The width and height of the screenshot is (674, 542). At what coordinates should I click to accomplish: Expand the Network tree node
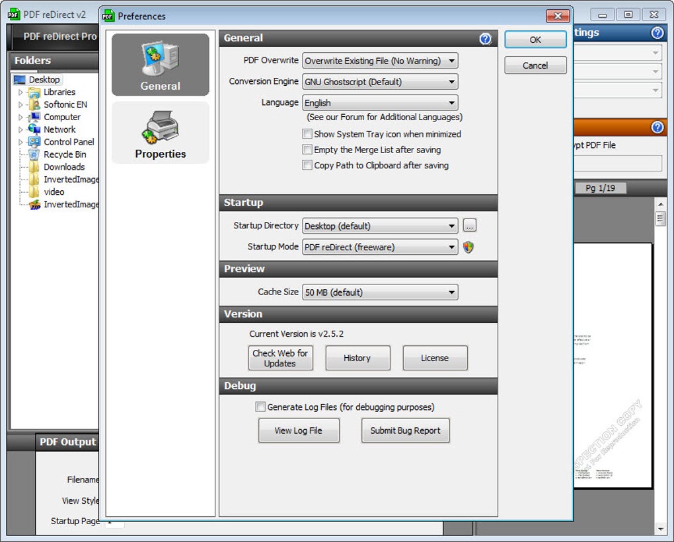point(20,129)
